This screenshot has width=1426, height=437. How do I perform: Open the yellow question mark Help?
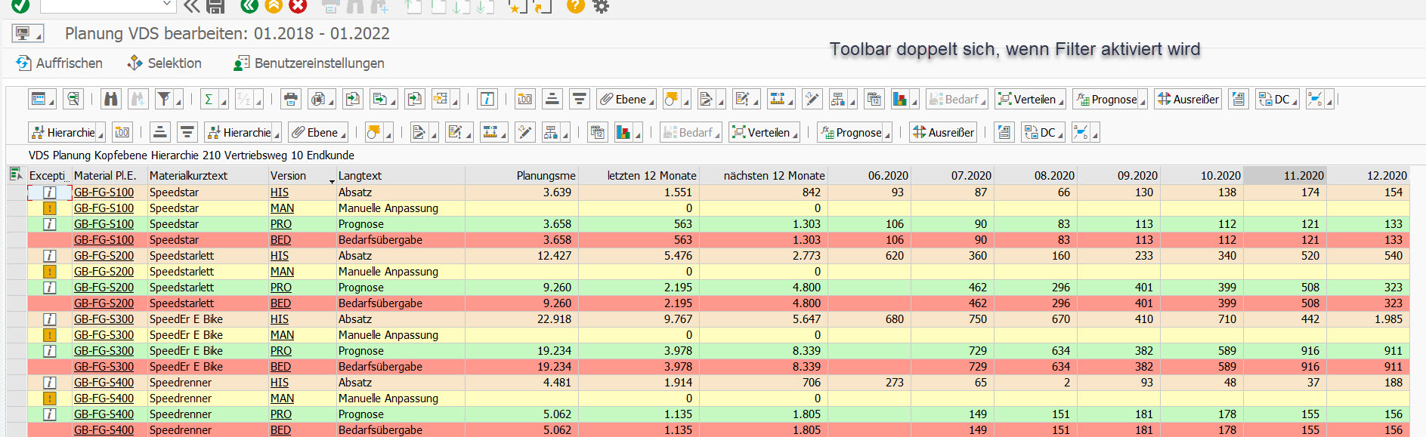[x=575, y=6]
